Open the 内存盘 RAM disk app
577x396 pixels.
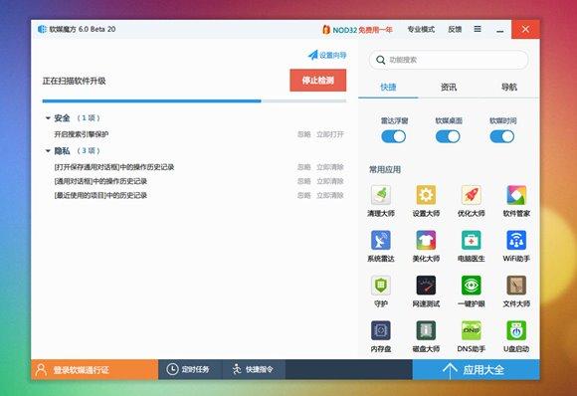[380, 330]
